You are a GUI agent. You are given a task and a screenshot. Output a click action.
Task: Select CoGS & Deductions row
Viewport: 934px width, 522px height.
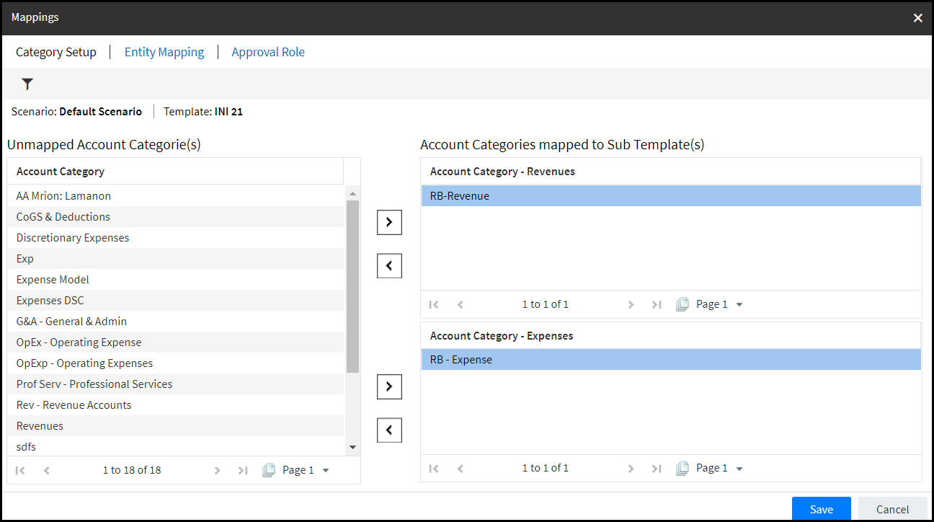176,217
